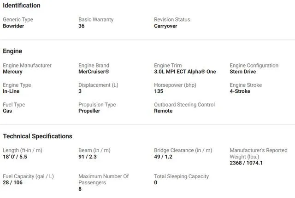Screen dimensions: 295x198
Task: Click the 4-Stroke engine stroke value
Action: tap(240, 91)
